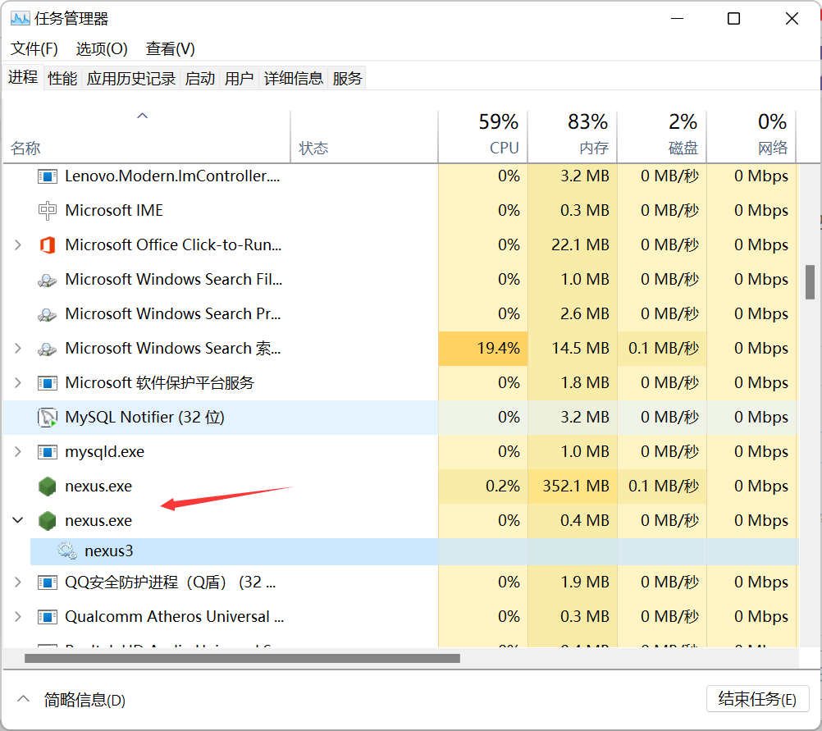Collapse the expanded nexus.exe group
This screenshot has width=822, height=731.
pos(18,520)
